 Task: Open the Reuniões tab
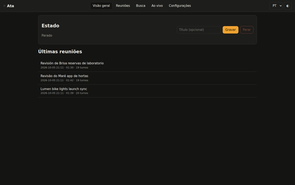click(x=123, y=6)
